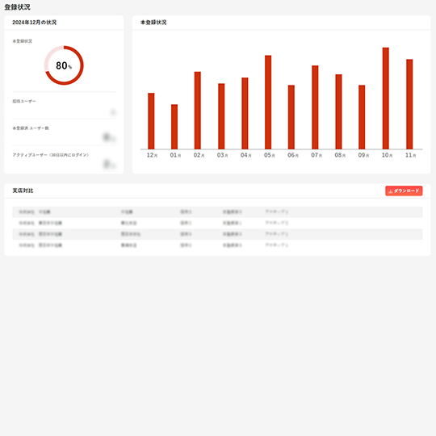The width and height of the screenshot is (436, 436).
Task: Click the 10月 axis label
Action: [x=387, y=155]
